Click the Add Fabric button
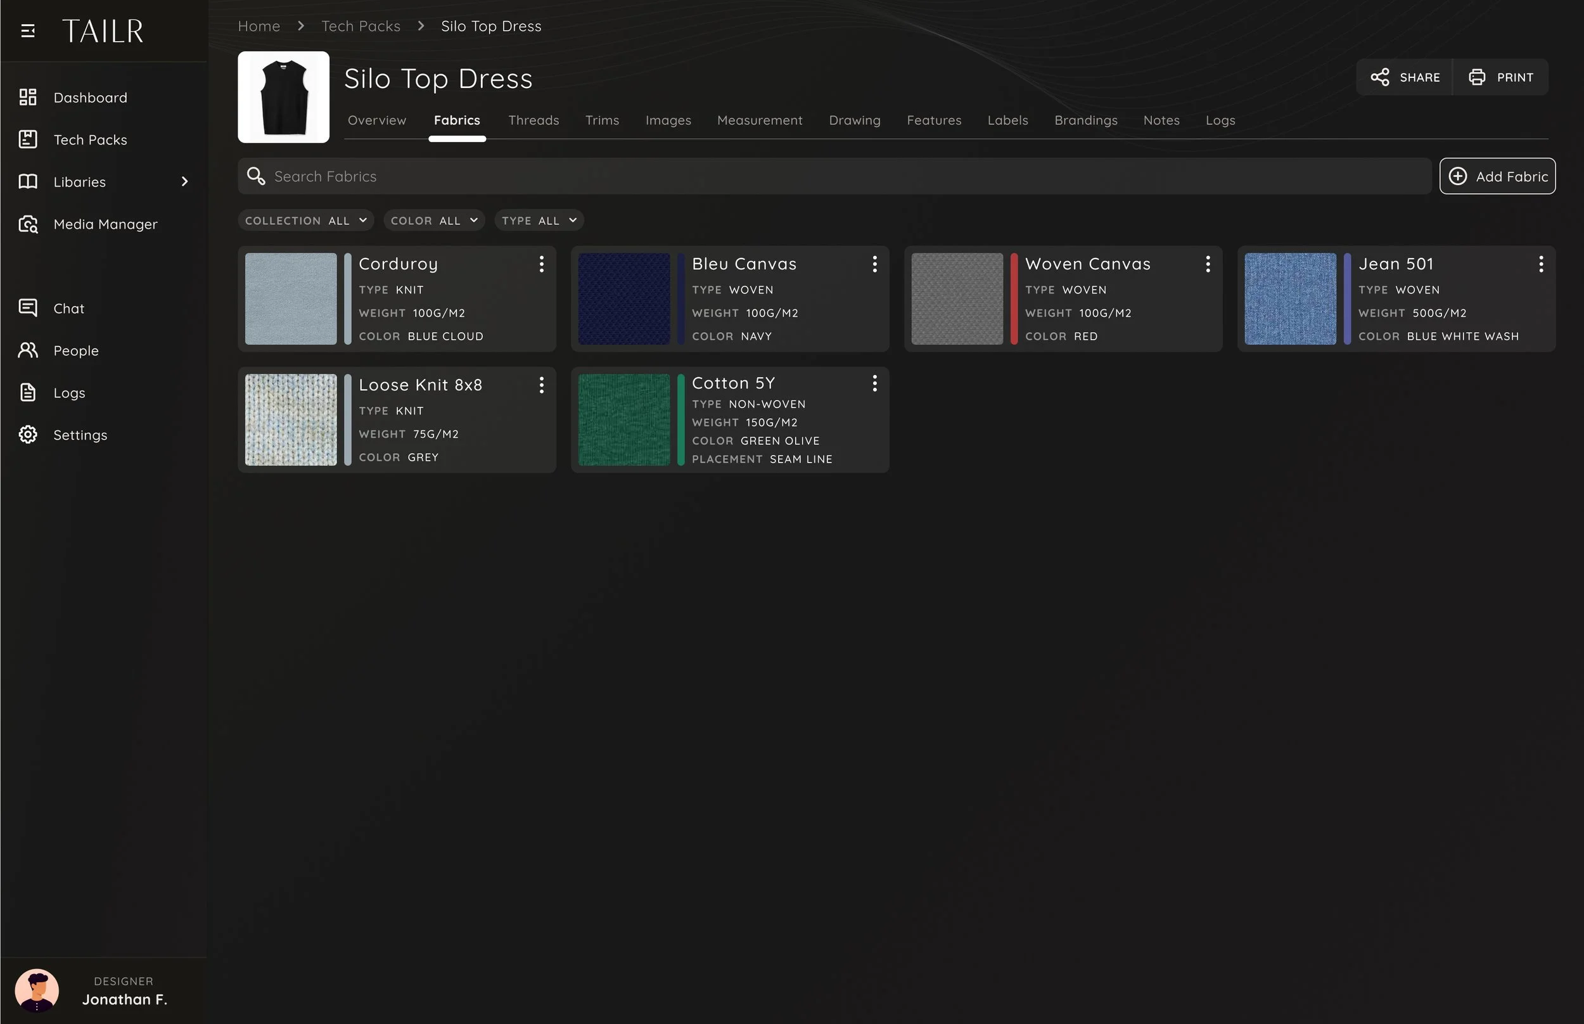The image size is (1584, 1024). pos(1497,176)
